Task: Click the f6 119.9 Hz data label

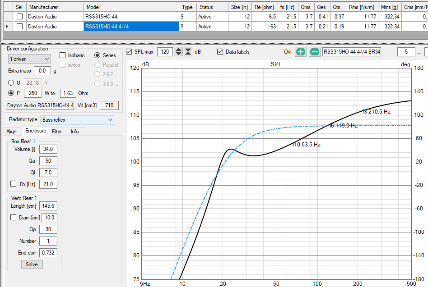Action: coord(344,126)
